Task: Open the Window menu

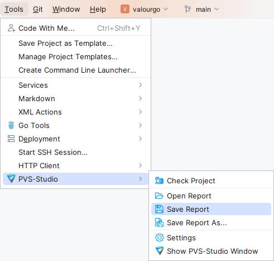Action: (66, 9)
